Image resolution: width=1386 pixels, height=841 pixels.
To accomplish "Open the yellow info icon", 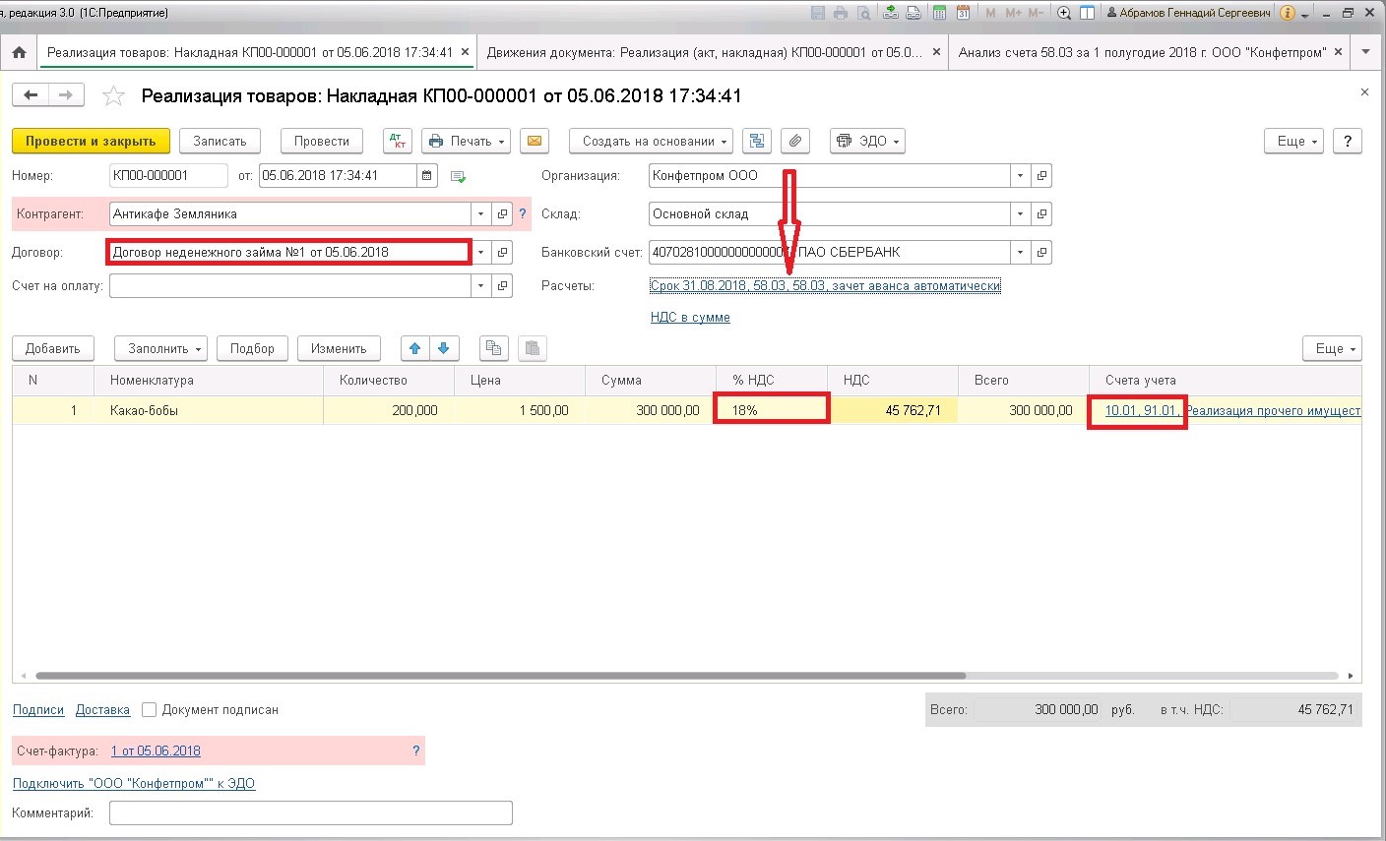I will [1288, 13].
